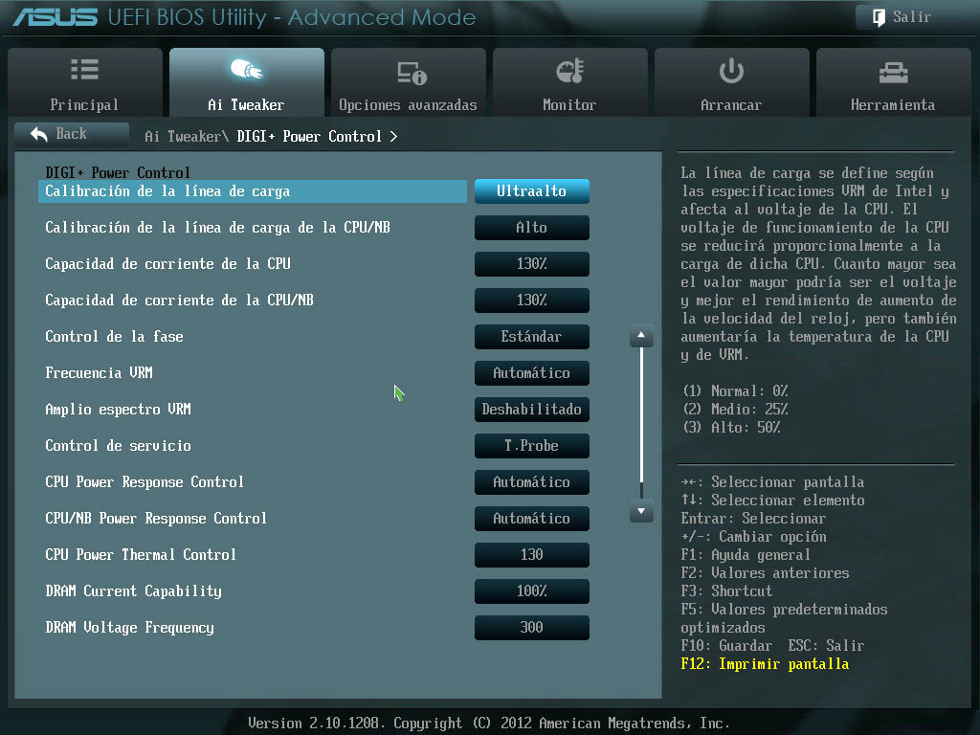The width and height of the screenshot is (980, 735).
Task: Switch to Ai Tweaker tab
Action: click(x=247, y=82)
